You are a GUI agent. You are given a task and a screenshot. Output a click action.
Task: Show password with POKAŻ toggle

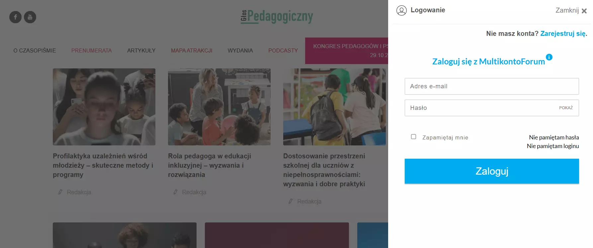(566, 108)
